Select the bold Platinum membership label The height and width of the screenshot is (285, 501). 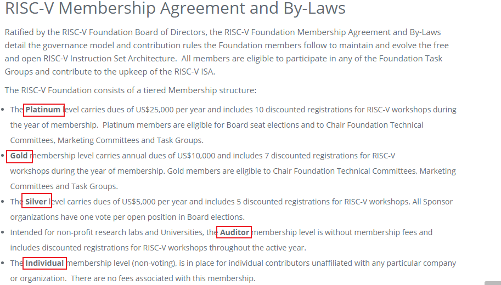(43, 110)
